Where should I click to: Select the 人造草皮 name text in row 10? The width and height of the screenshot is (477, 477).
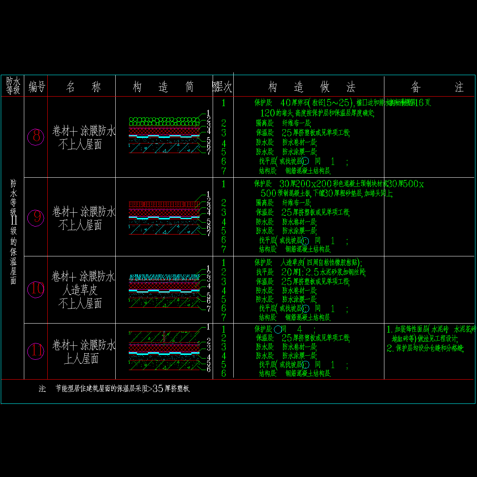80,290
